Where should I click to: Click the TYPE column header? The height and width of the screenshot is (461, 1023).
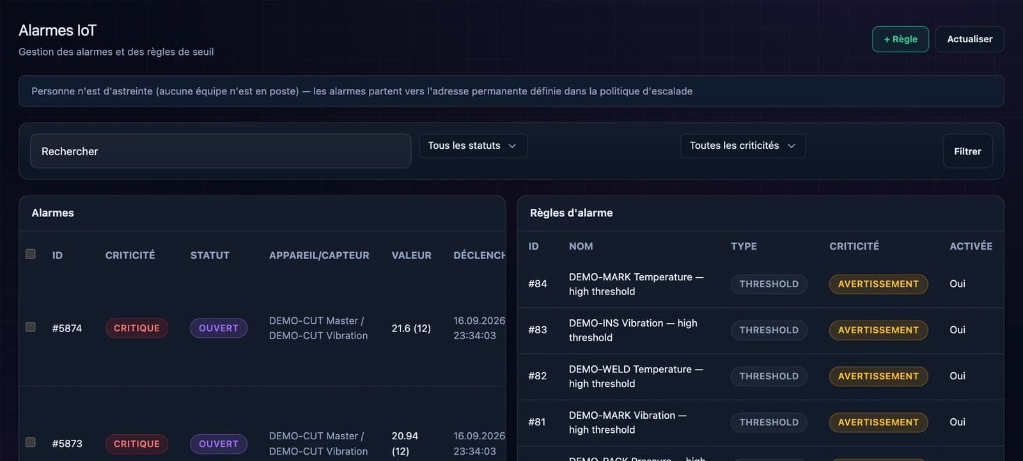click(x=744, y=246)
